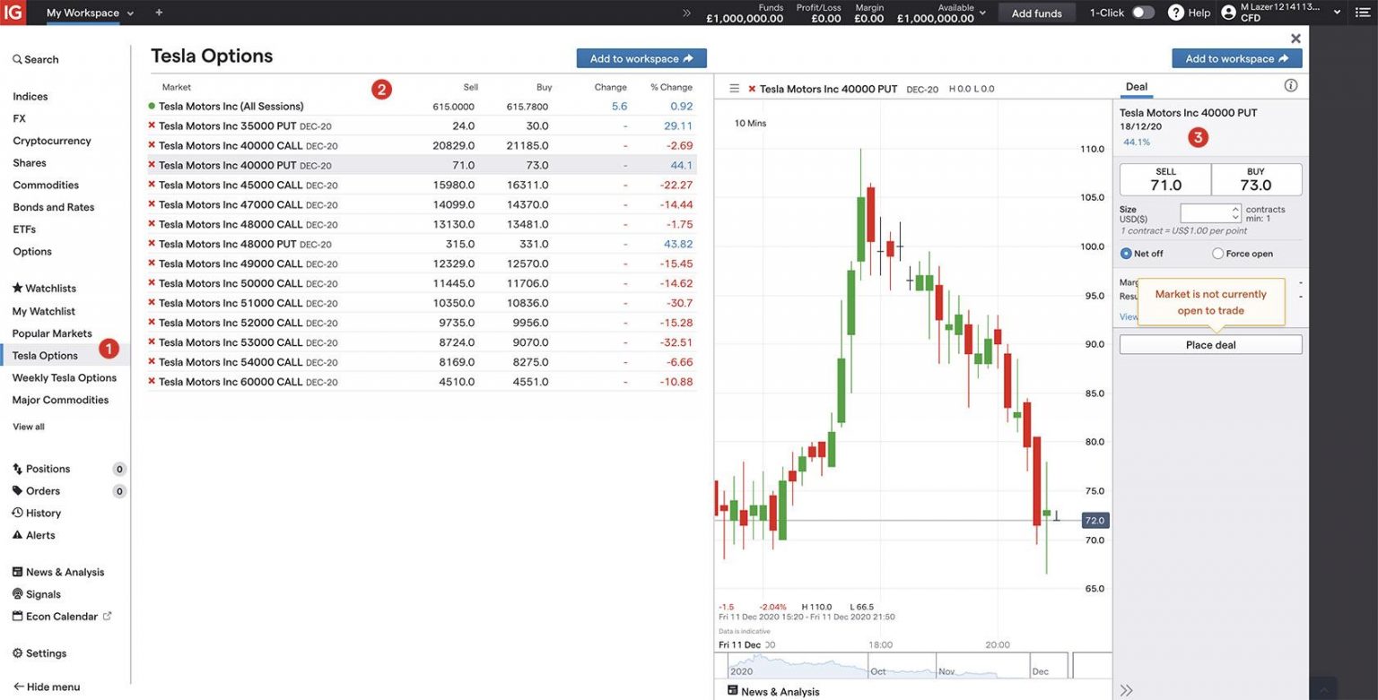This screenshot has width=1378, height=700.
Task: Expand the Available funds dropdown
Action: tap(981, 13)
